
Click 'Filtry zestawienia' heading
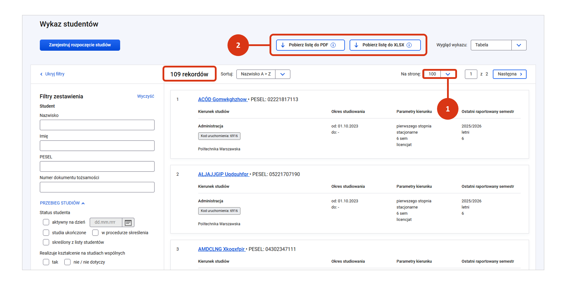(61, 97)
